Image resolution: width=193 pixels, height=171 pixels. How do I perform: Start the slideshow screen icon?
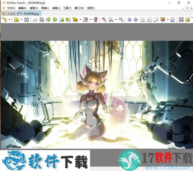click(x=163, y=20)
